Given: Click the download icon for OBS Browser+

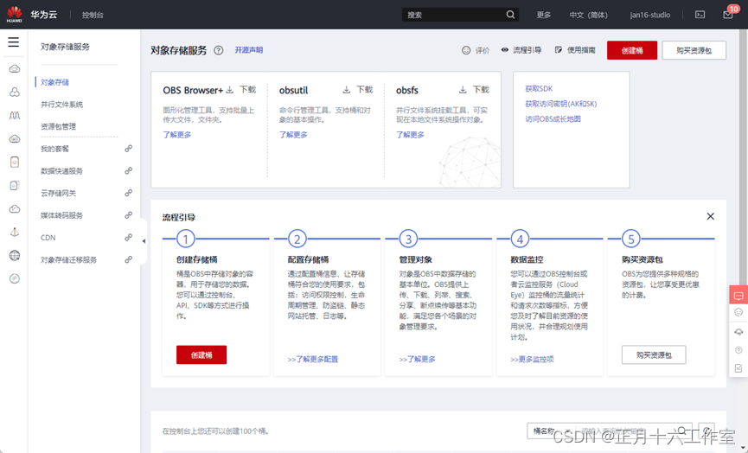Looking at the screenshot, I should pyautogui.click(x=230, y=90).
